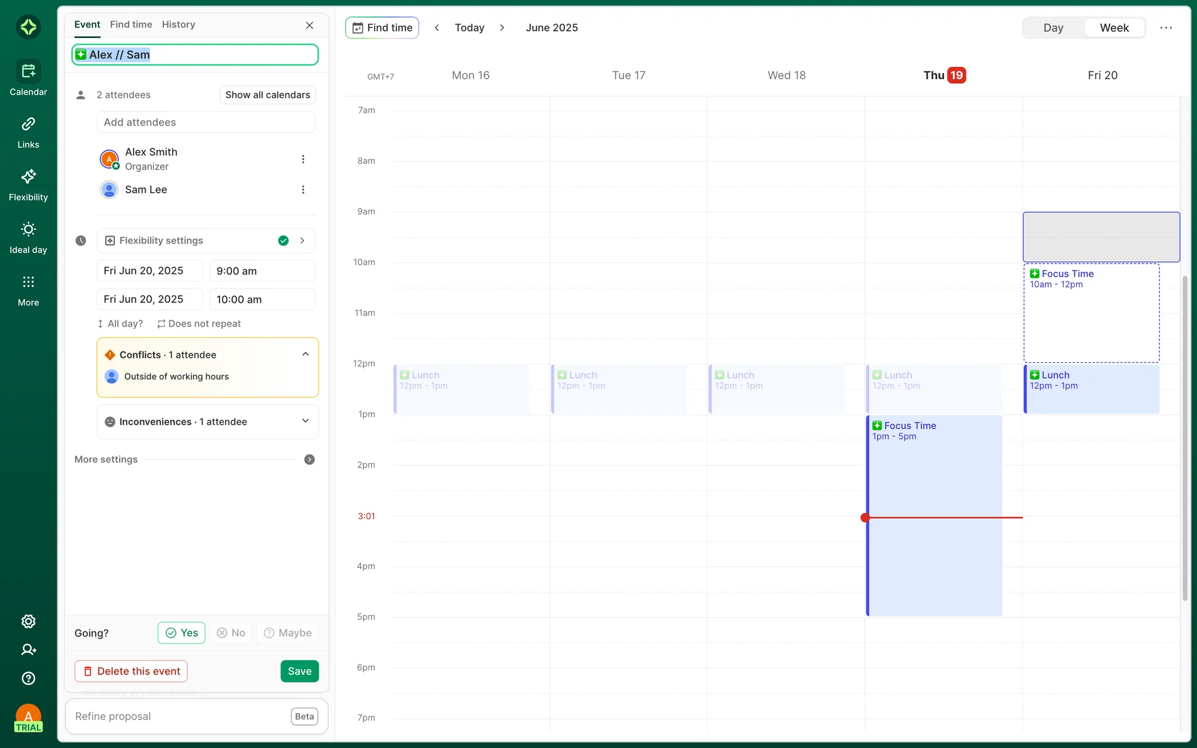Screen dimensions: 1197x748
Task: Click the invite people icon
Action: (x=28, y=650)
